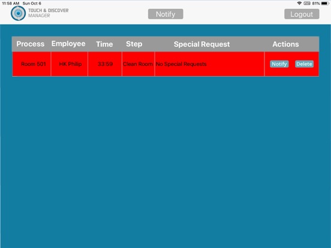Delete the Room 501 process row
The width and height of the screenshot is (331, 248).
tap(304, 64)
